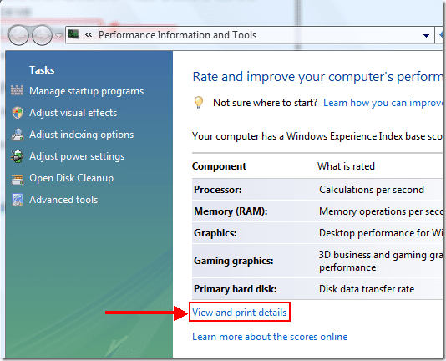Click the address bar control panel icon

[x=73, y=34]
